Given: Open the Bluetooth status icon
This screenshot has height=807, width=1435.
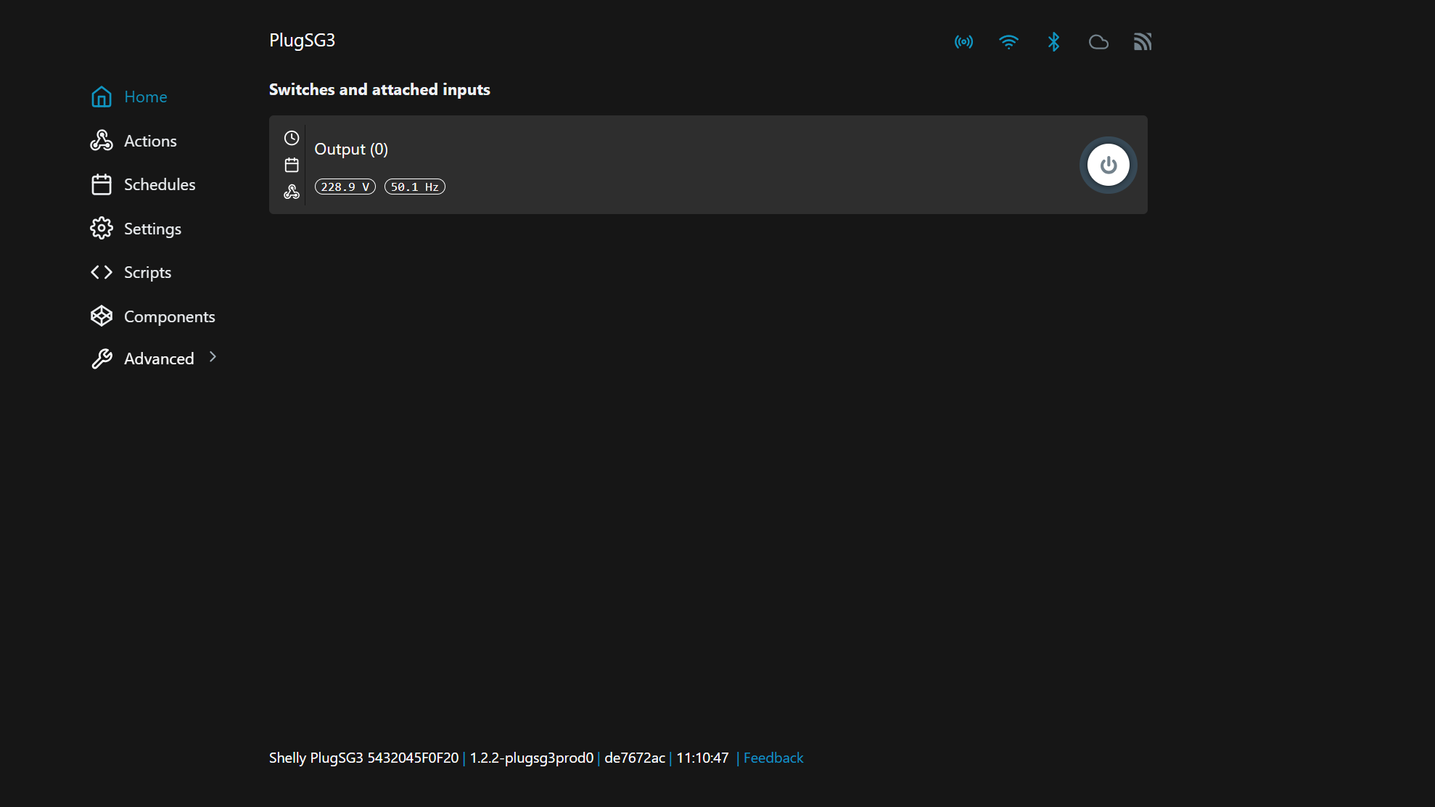Looking at the screenshot, I should (1053, 41).
